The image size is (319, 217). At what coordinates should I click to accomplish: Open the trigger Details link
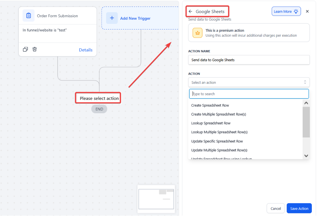click(x=85, y=50)
